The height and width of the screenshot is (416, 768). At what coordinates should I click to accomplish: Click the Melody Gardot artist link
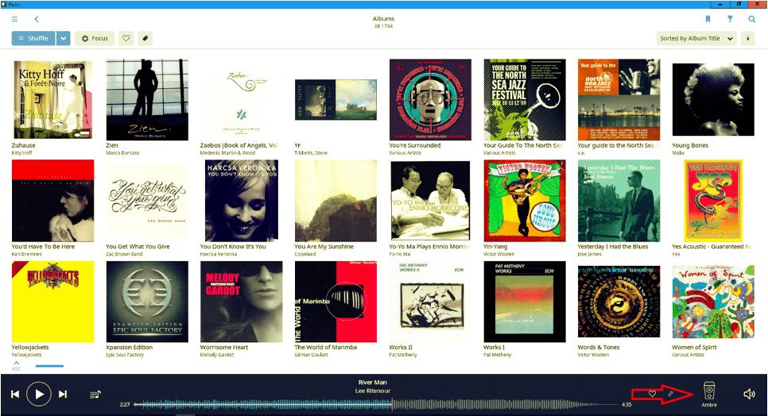pos(216,355)
